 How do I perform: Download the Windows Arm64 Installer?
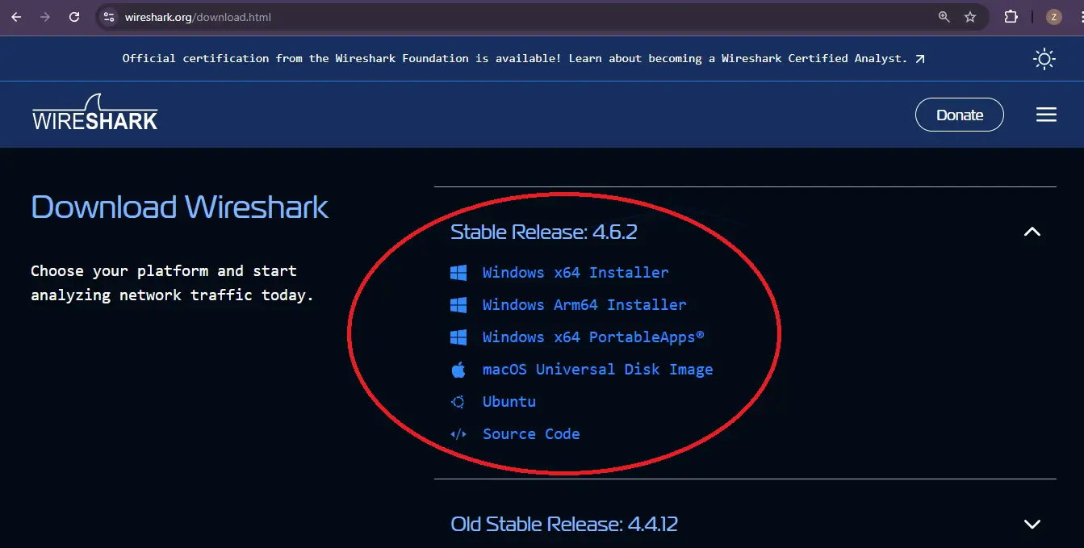click(584, 305)
